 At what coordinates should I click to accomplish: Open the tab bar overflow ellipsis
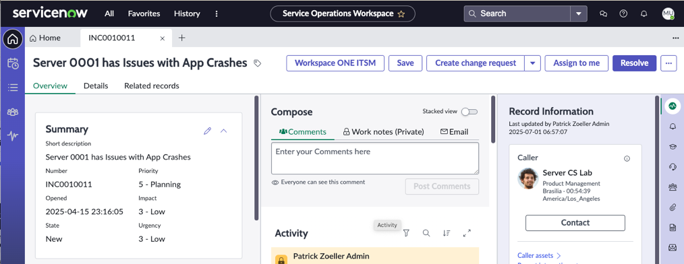[x=676, y=38]
